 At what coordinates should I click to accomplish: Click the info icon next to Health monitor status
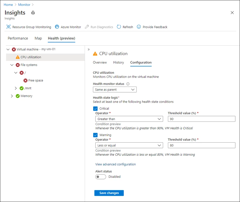pos(128,84)
